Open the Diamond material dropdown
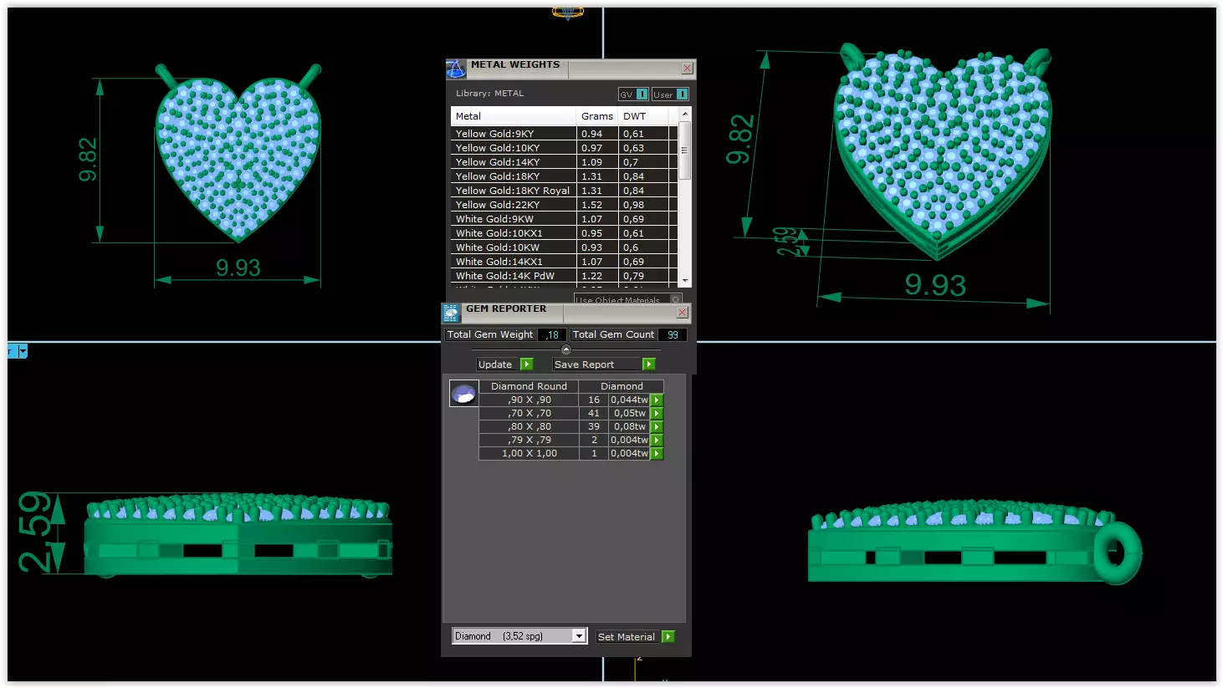Viewport: 1223px width, 688px height. pos(579,636)
